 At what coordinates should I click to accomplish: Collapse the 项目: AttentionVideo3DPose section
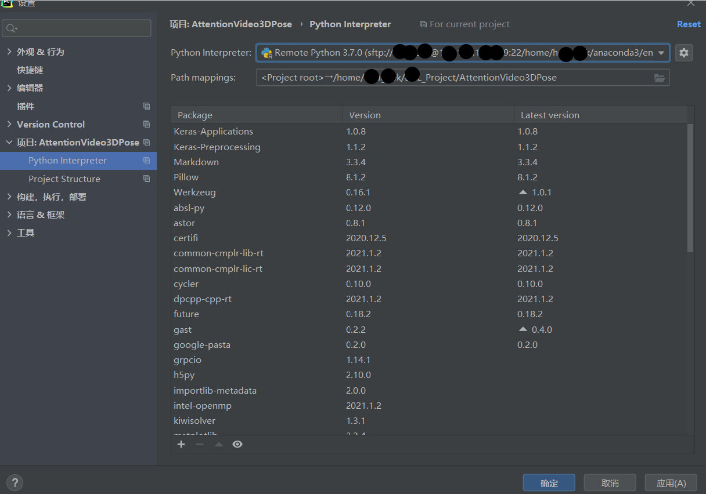click(x=9, y=142)
